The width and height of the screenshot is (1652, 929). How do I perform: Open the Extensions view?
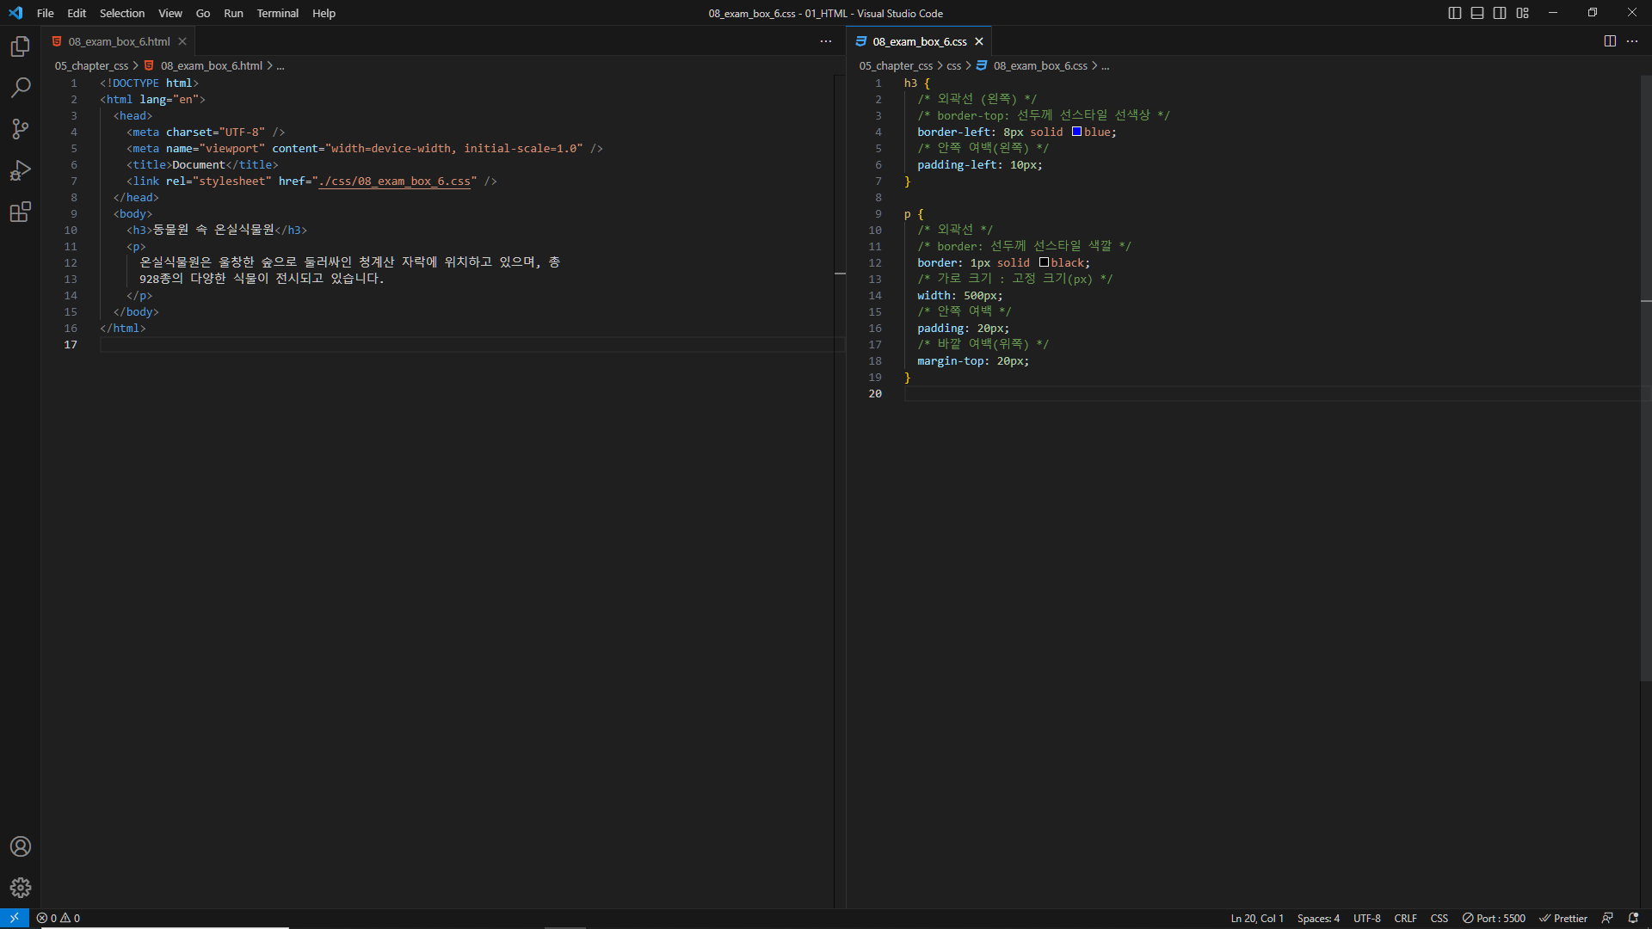[x=21, y=212]
